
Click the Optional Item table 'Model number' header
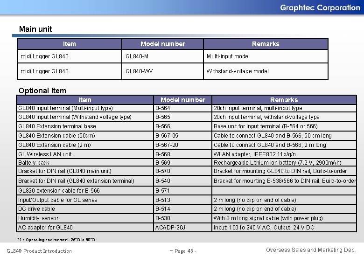tap(182, 100)
